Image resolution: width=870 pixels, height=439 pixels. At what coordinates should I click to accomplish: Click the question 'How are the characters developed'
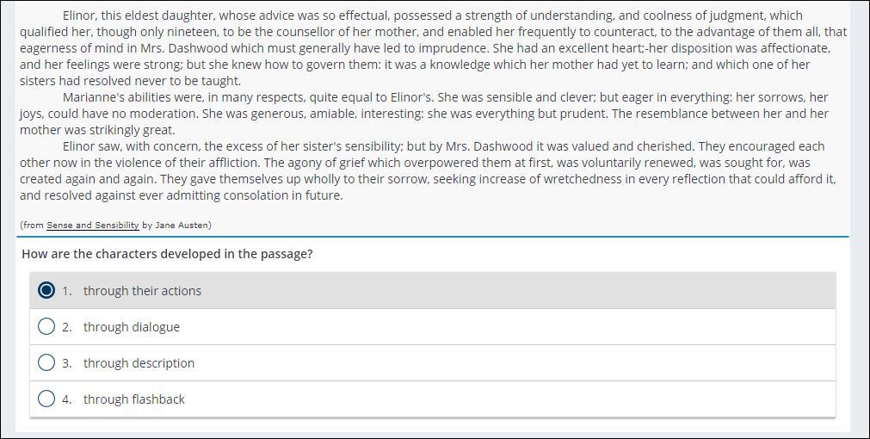(167, 254)
